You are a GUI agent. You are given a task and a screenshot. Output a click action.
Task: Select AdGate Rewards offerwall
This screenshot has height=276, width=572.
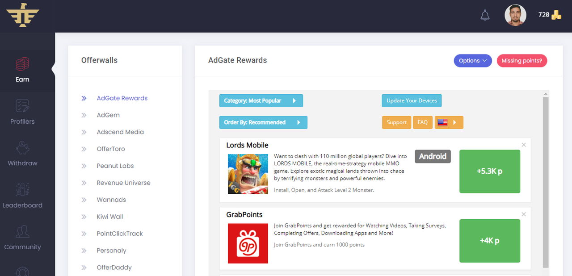122,98
